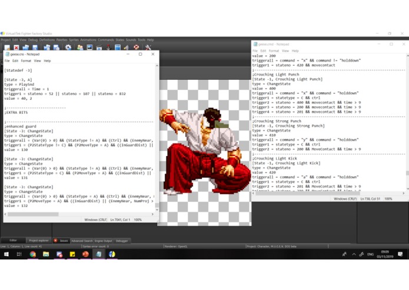Open Palettes menu in Fighter Factory
The image size is (409, 290).
(x=62, y=40)
